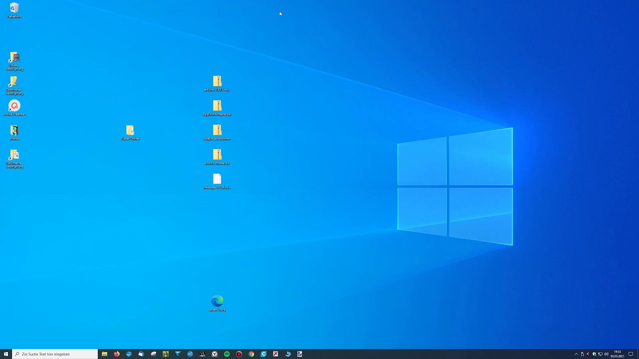Launch Google Chrome from the taskbar
The height and width of the screenshot is (359, 639).
click(x=251, y=354)
